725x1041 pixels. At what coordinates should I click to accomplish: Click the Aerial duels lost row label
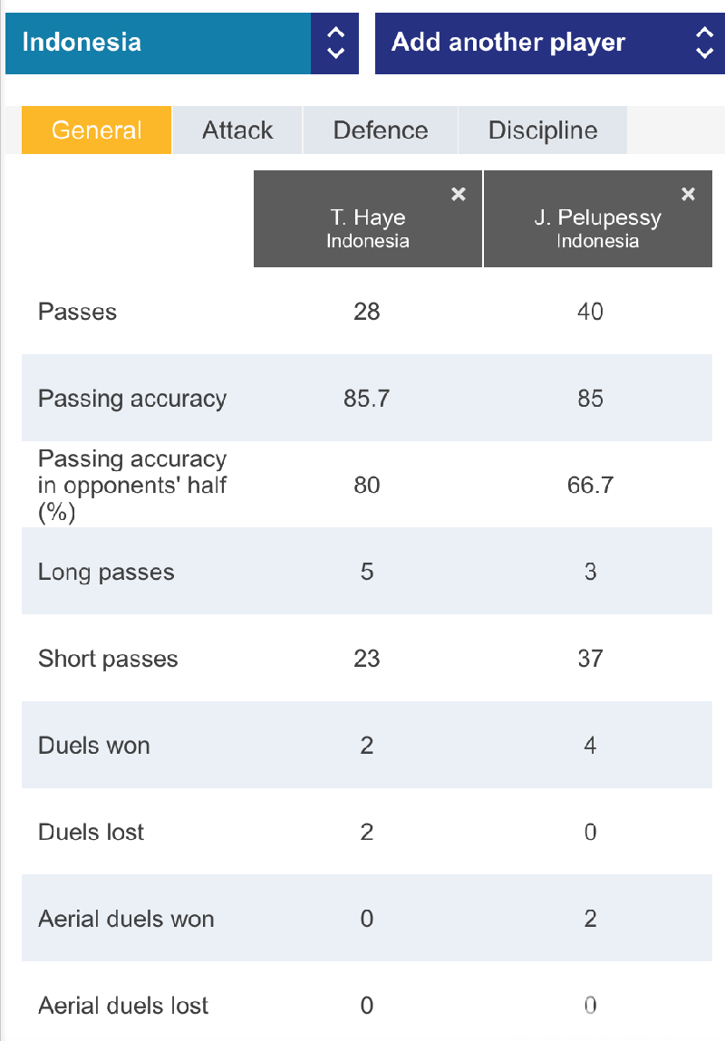(123, 1006)
